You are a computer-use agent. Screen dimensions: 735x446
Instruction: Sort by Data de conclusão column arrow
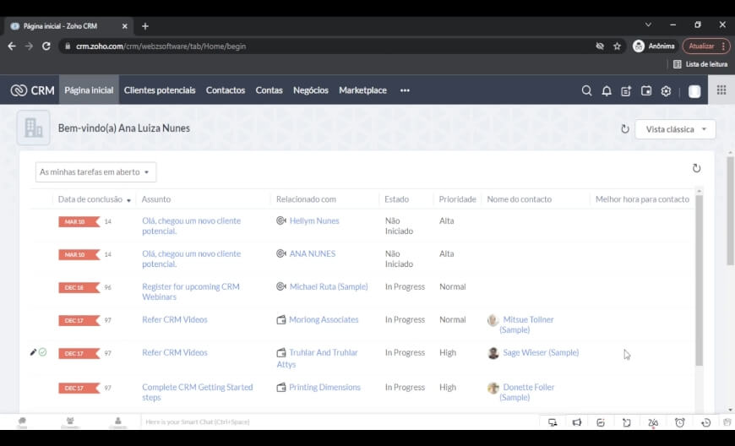coord(129,200)
